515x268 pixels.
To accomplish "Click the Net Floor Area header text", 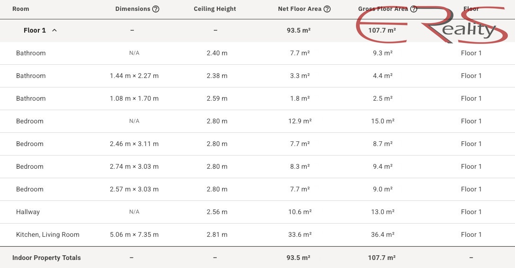I will (x=300, y=9).
